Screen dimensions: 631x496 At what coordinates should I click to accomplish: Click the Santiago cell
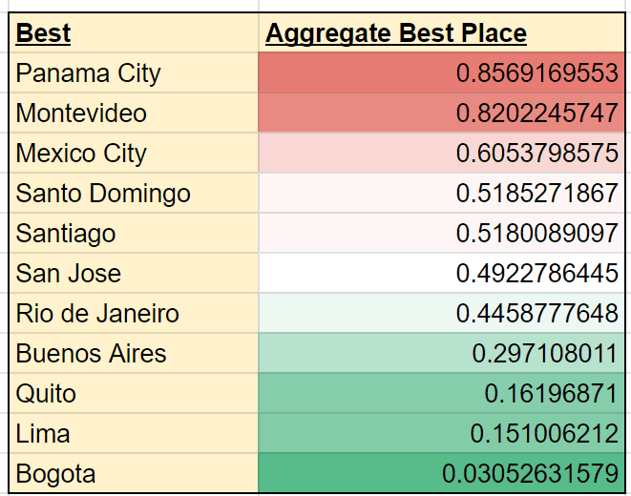[134, 234]
